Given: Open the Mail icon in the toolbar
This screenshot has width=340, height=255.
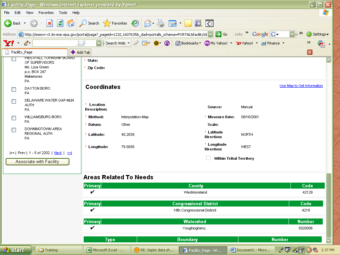Looking at the screenshot, I should 147,23.
